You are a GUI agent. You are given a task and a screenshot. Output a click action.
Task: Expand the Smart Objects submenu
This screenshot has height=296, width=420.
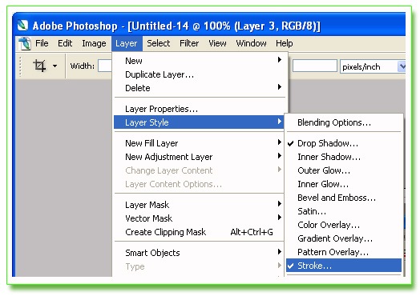(199, 253)
